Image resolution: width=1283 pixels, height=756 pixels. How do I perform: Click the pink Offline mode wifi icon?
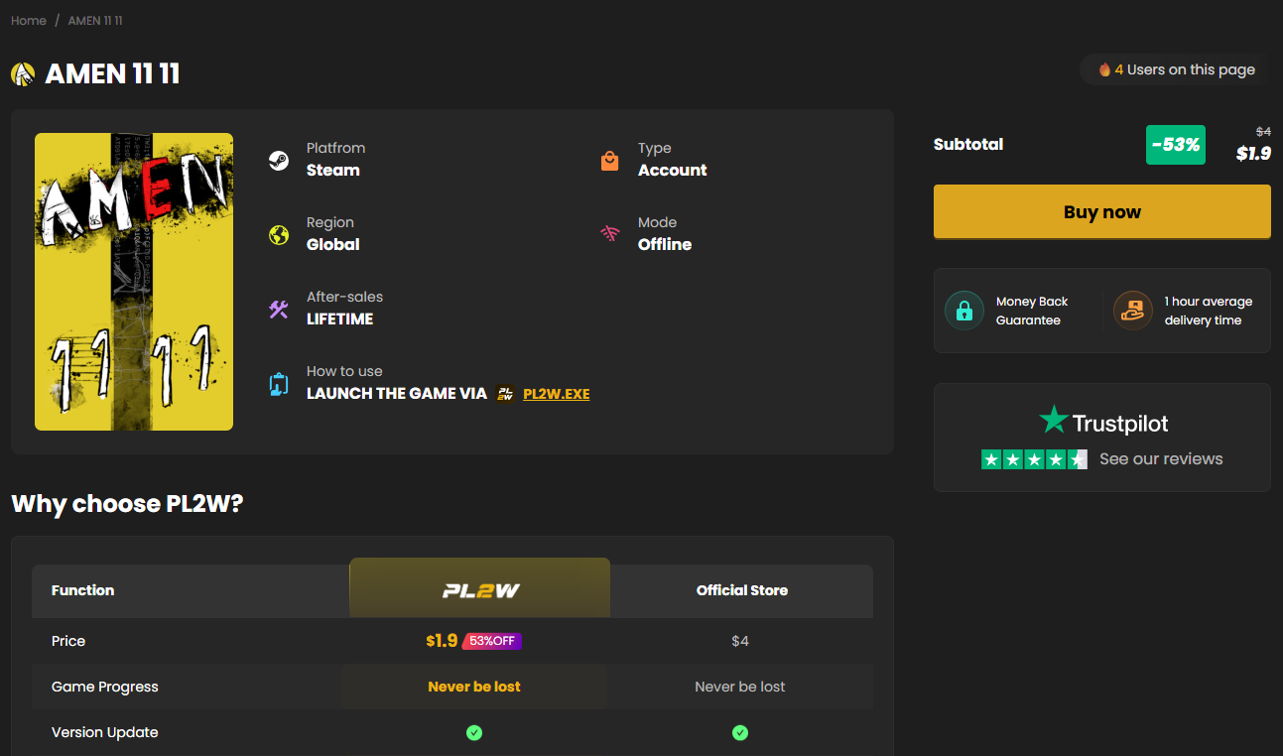[x=610, y=235]
